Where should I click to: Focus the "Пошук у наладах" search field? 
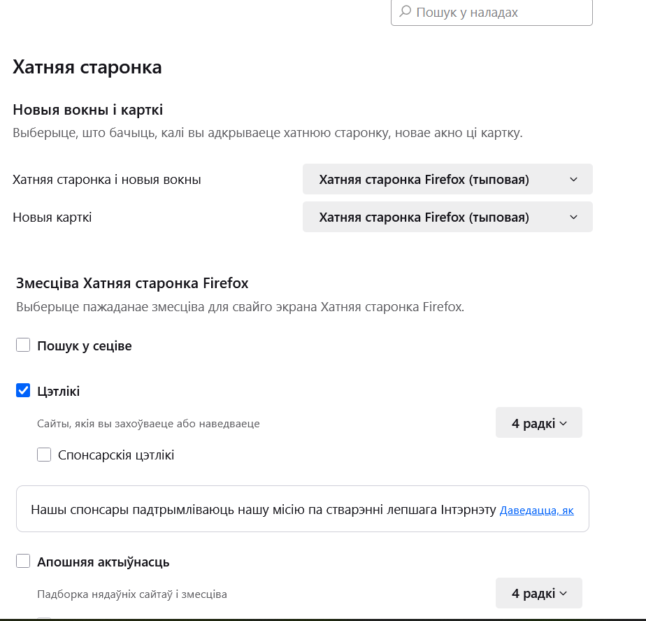click(491, 13)
